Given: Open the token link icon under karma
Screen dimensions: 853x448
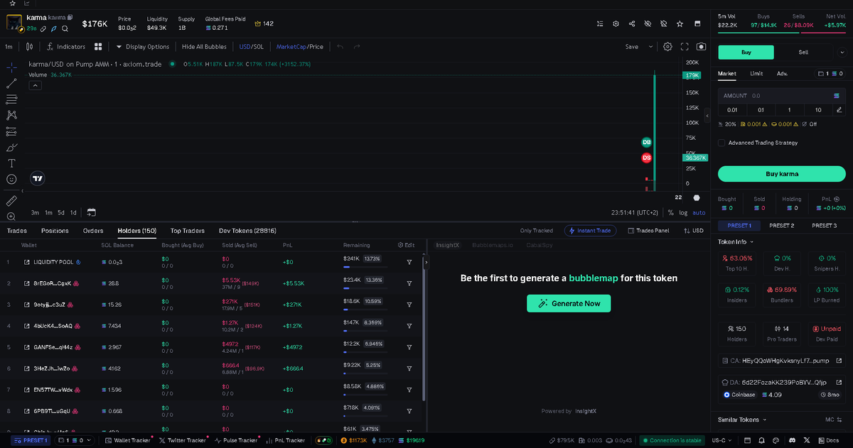Looking at the screenshot, I should click(43, 29).
